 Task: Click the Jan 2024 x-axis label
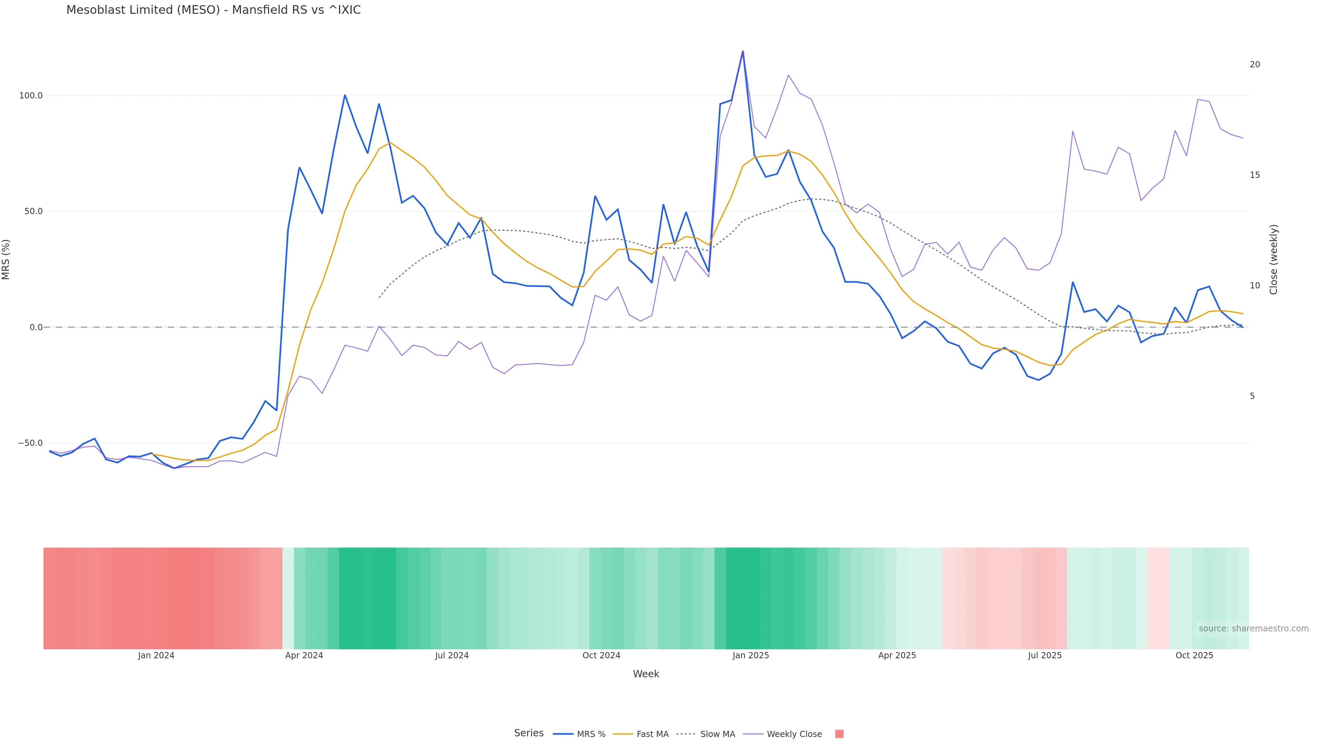pyautogui.click(x=156, y=656)
